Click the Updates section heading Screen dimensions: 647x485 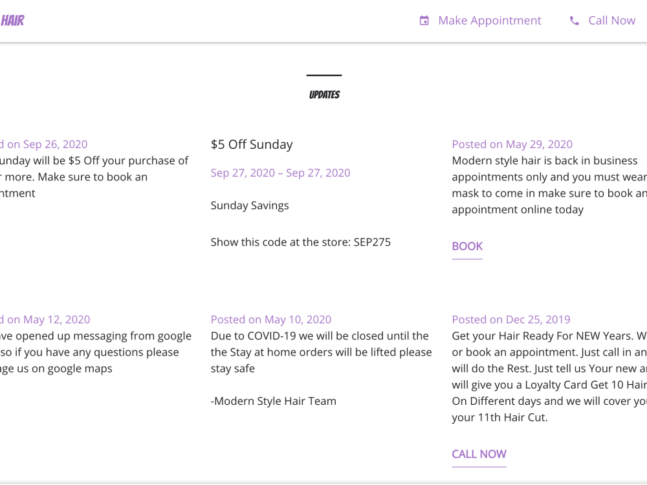[x=324, y=94]
